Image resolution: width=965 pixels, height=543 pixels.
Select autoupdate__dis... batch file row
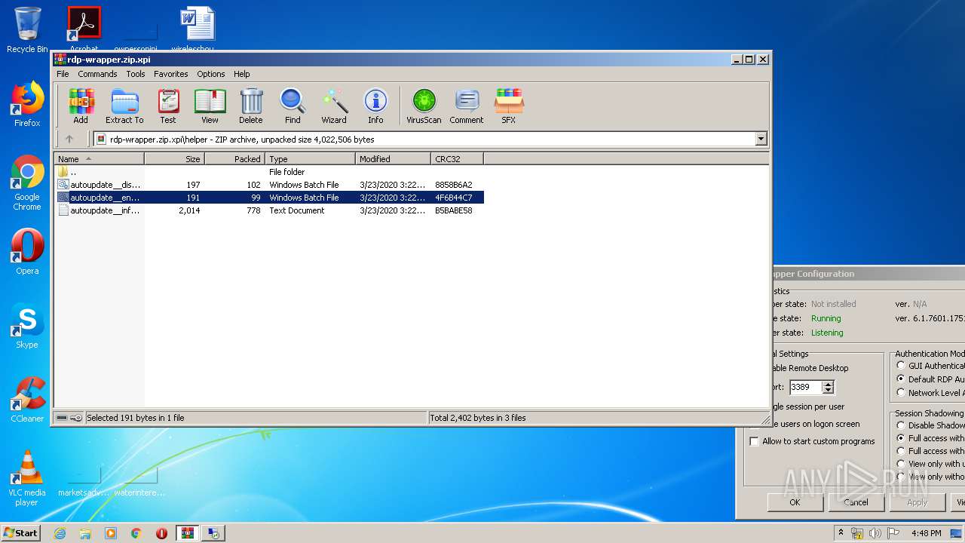(269, 185)
